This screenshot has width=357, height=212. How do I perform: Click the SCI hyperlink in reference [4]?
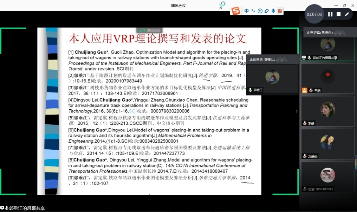pyautogui.click(x=132, y=111)
